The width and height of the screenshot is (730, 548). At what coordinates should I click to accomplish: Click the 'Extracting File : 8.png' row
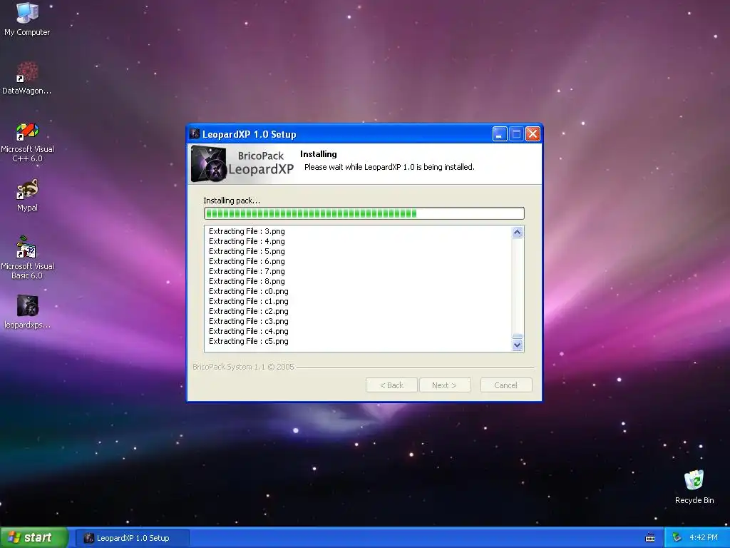point(247,281)
